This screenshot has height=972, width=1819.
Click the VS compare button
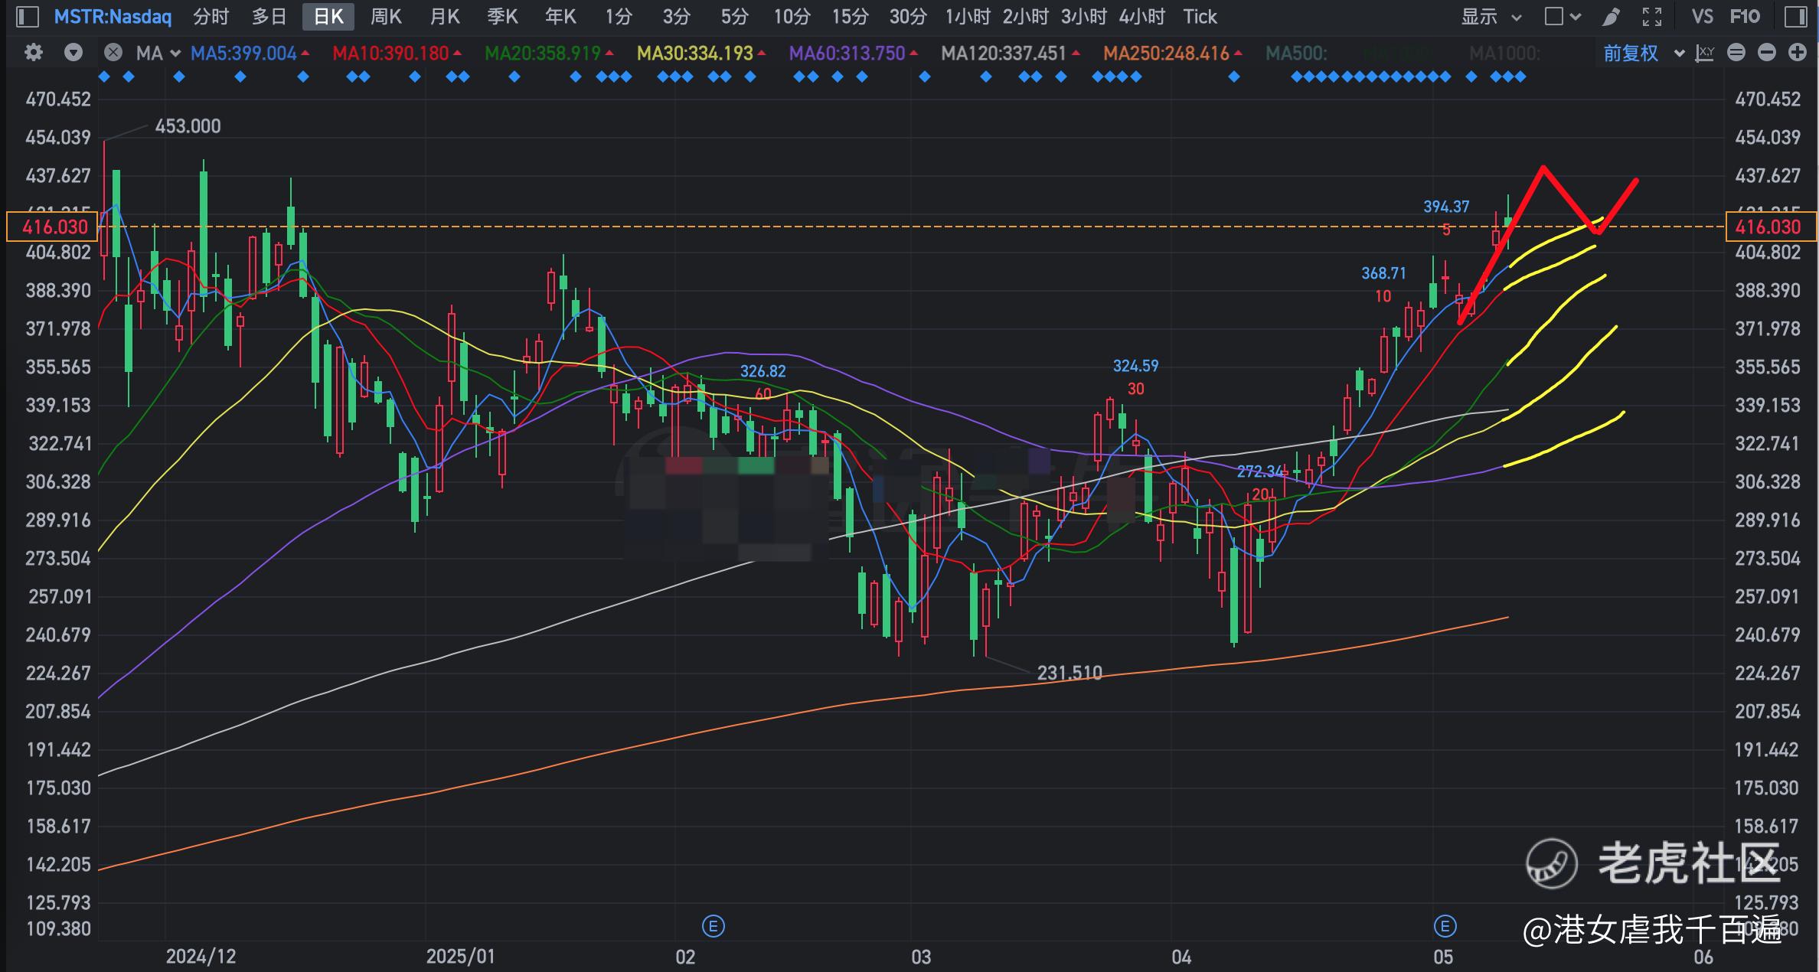pyautogui.click(x=1702, y=16)
